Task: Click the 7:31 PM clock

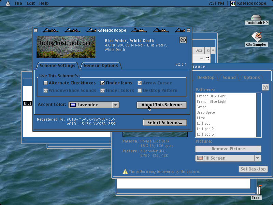Action: [216, 3]
